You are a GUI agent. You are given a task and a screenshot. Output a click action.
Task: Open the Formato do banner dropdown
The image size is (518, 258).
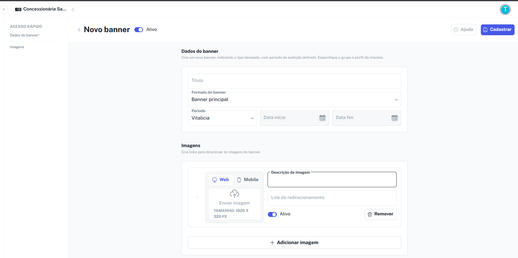point(294,99)
